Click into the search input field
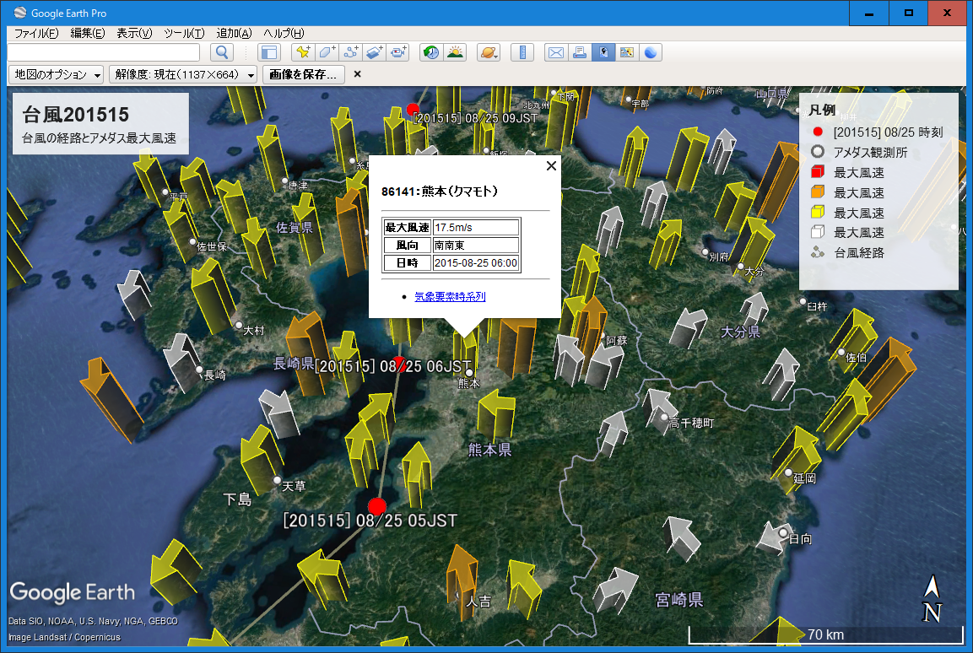Viewport: 973px width, 653px height. (104, 52)
